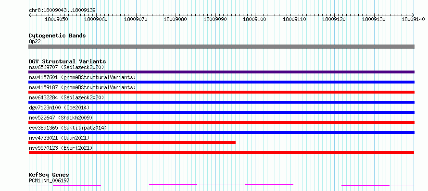Select the red nsv522647 variant bar
Screen dimensions: 428x191
(221, 122)
